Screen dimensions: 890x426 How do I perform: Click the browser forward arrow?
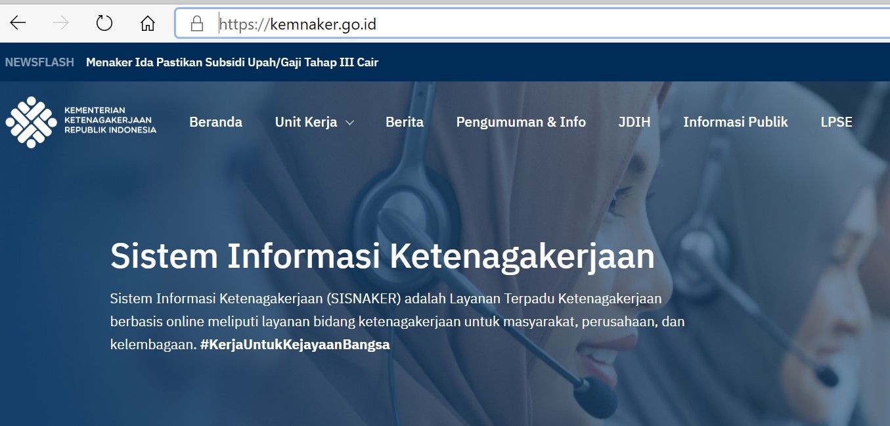tap(61, 24)
